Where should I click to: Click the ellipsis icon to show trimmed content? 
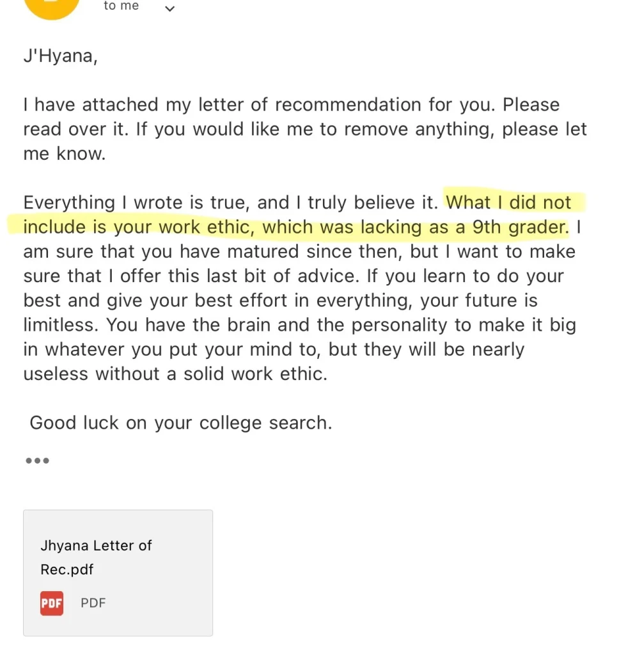pyautogui.click(x=37, y=460)
